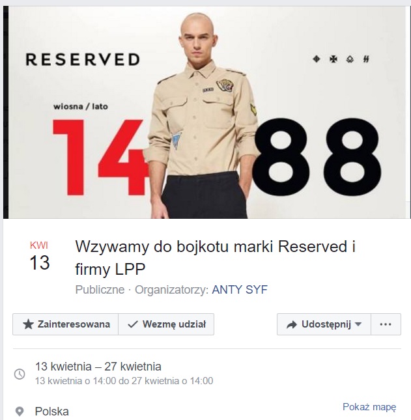Mark yourself as Zainteresowana

tap(65, 324)
